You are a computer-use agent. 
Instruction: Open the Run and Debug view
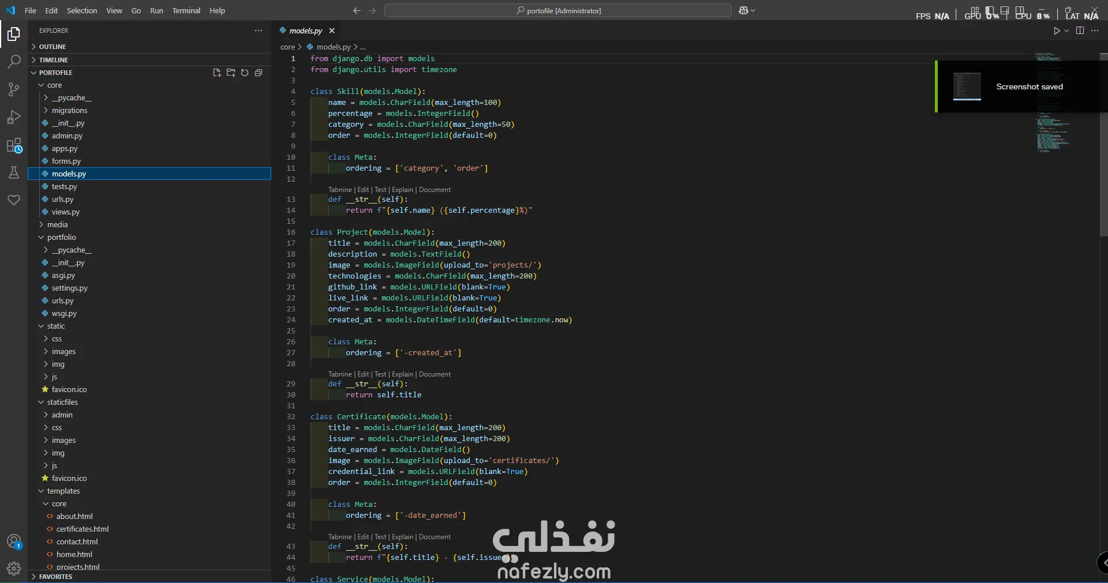(x=14, y=117)
